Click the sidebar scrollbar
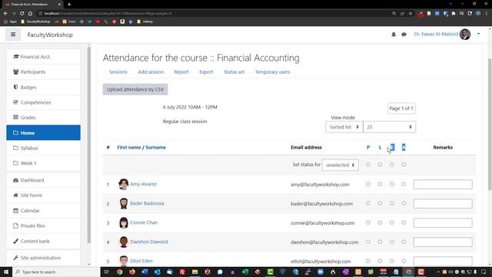492x277 pixels. tap(89, 145)
